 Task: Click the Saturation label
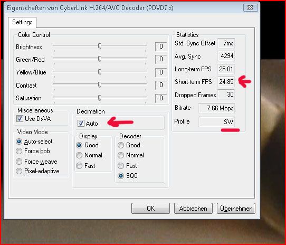(x=28, y=98)
